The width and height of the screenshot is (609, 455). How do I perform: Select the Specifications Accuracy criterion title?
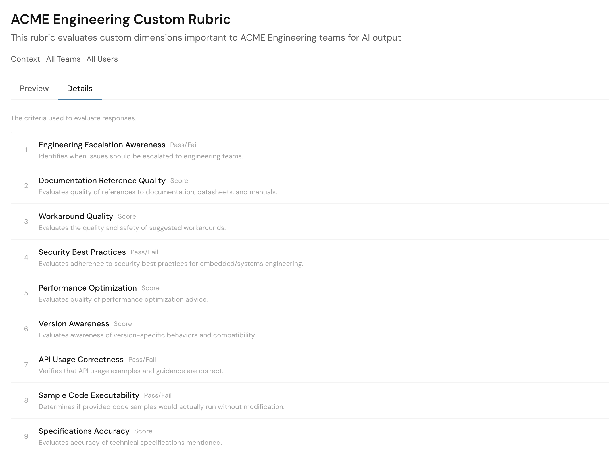(84, 431)
